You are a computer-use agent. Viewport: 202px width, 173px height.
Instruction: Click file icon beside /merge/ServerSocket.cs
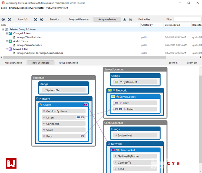click(14, 45)
